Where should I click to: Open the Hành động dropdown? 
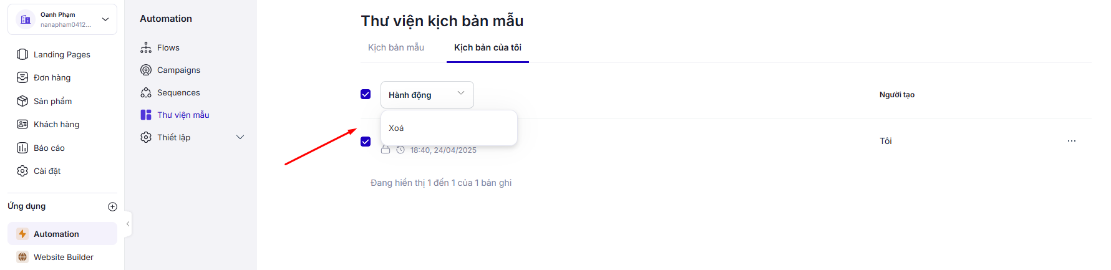tap(427, 95)
